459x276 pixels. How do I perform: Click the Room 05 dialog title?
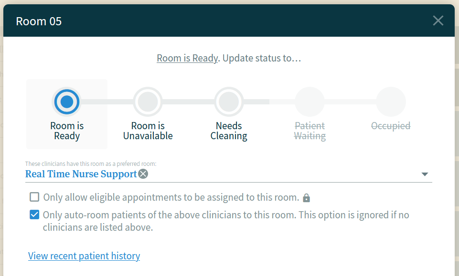39,21
